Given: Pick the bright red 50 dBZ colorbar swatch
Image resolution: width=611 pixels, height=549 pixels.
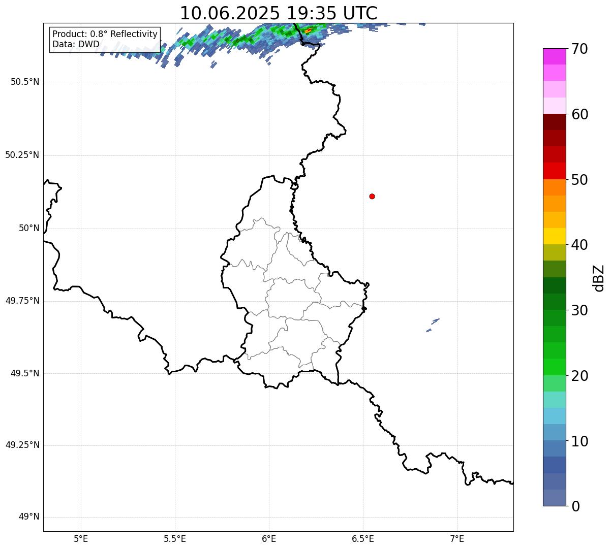Looking at the screenshot, I should (x=554, y=171).
